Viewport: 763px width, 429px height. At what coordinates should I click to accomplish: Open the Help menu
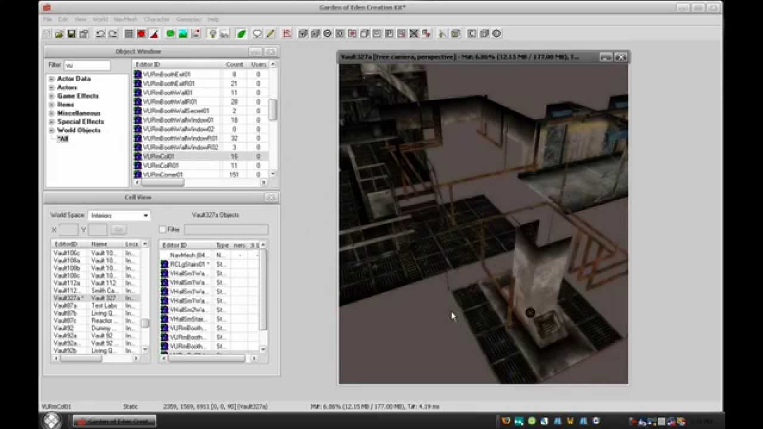pos(213,20)
